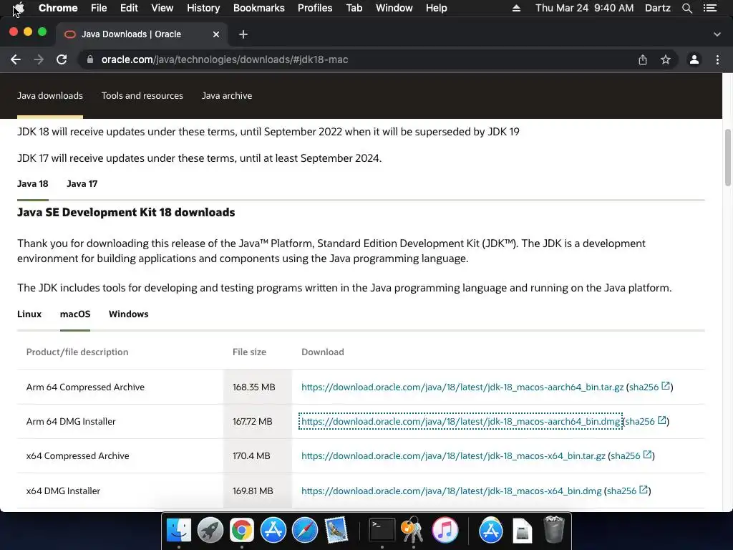Go to Java archive

pyautogui.click(x=227, y=95)
